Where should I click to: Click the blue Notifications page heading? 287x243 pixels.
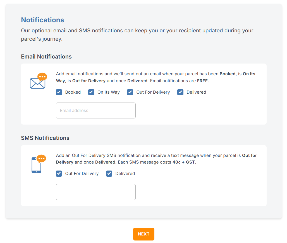click(x=42, y=20)
